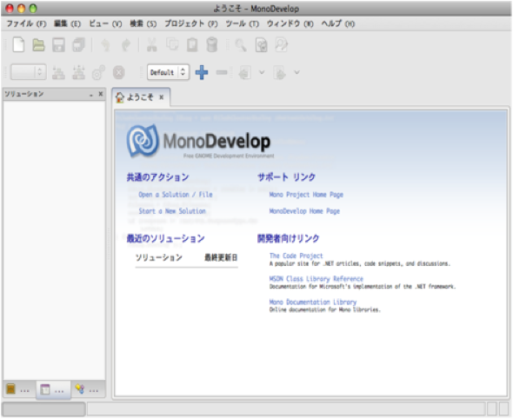The height and width of the screenshot is (419, 513).
Task: Open the ヘルプ (H) menu
Action: pyautogui.click(x=337, y=23)
